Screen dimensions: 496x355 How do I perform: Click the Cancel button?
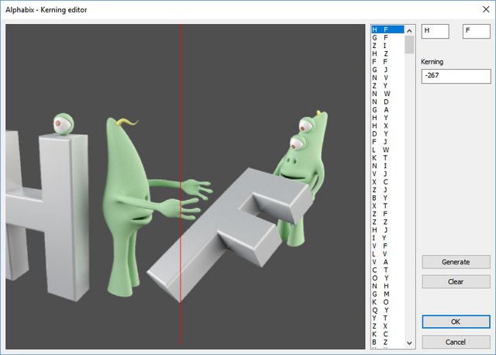[456, 342]
